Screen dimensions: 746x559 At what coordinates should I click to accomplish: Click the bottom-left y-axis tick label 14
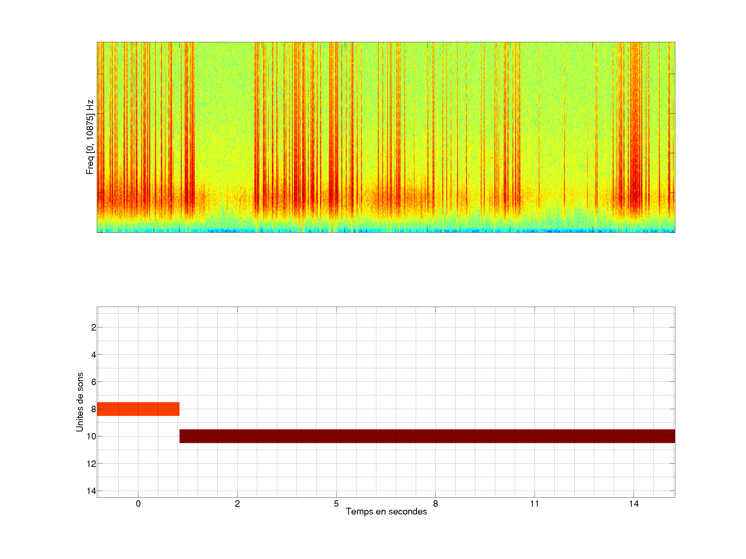tap(91, 491)
